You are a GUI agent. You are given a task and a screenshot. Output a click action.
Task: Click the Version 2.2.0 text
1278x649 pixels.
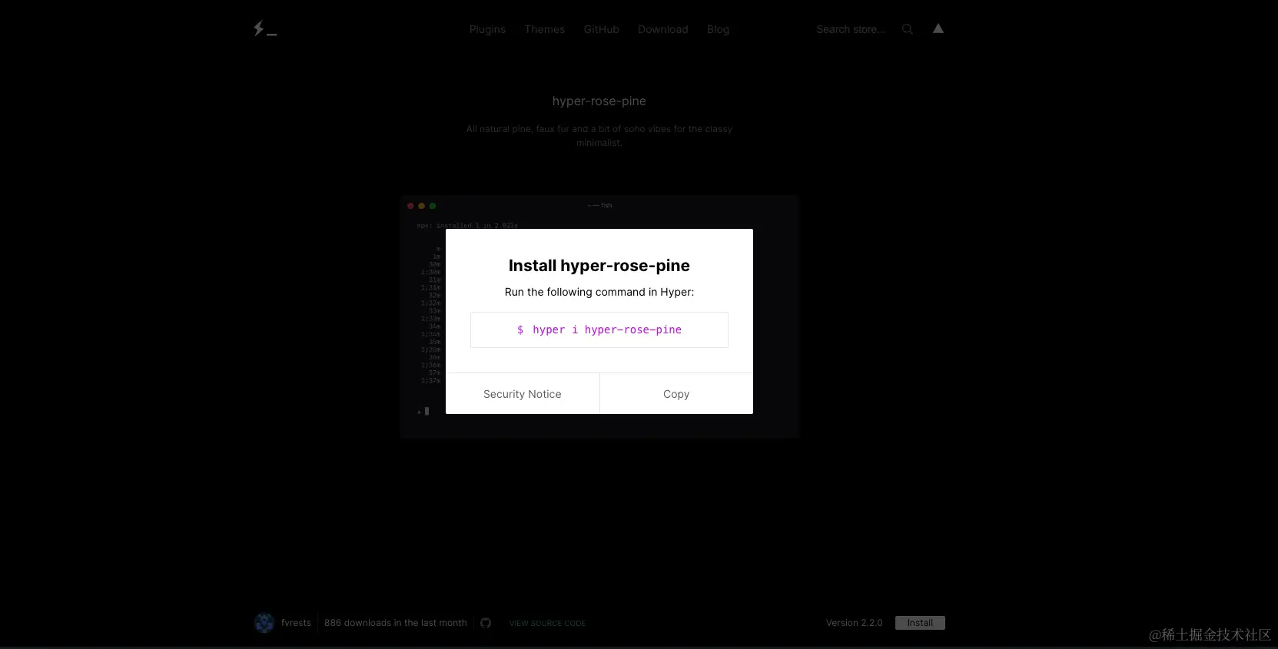[x=854, y=623]
